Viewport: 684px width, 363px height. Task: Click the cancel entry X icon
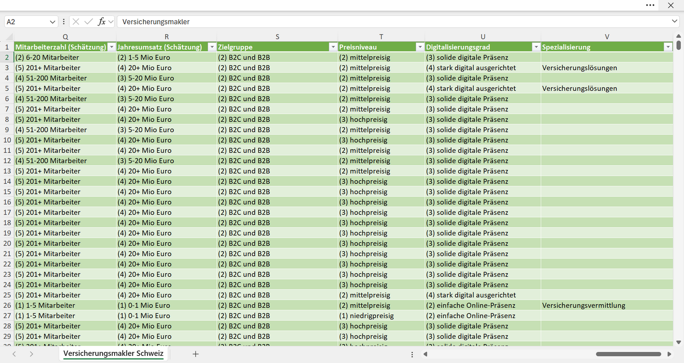coord(76,22)
